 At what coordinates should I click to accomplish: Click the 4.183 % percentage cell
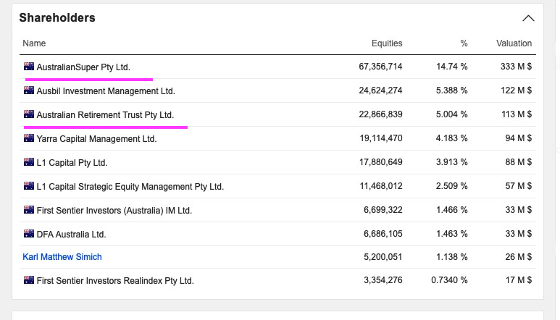coord(452,138)
